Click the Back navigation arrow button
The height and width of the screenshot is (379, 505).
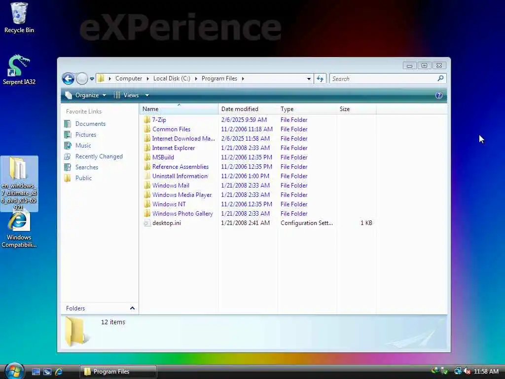click(68, 78)
